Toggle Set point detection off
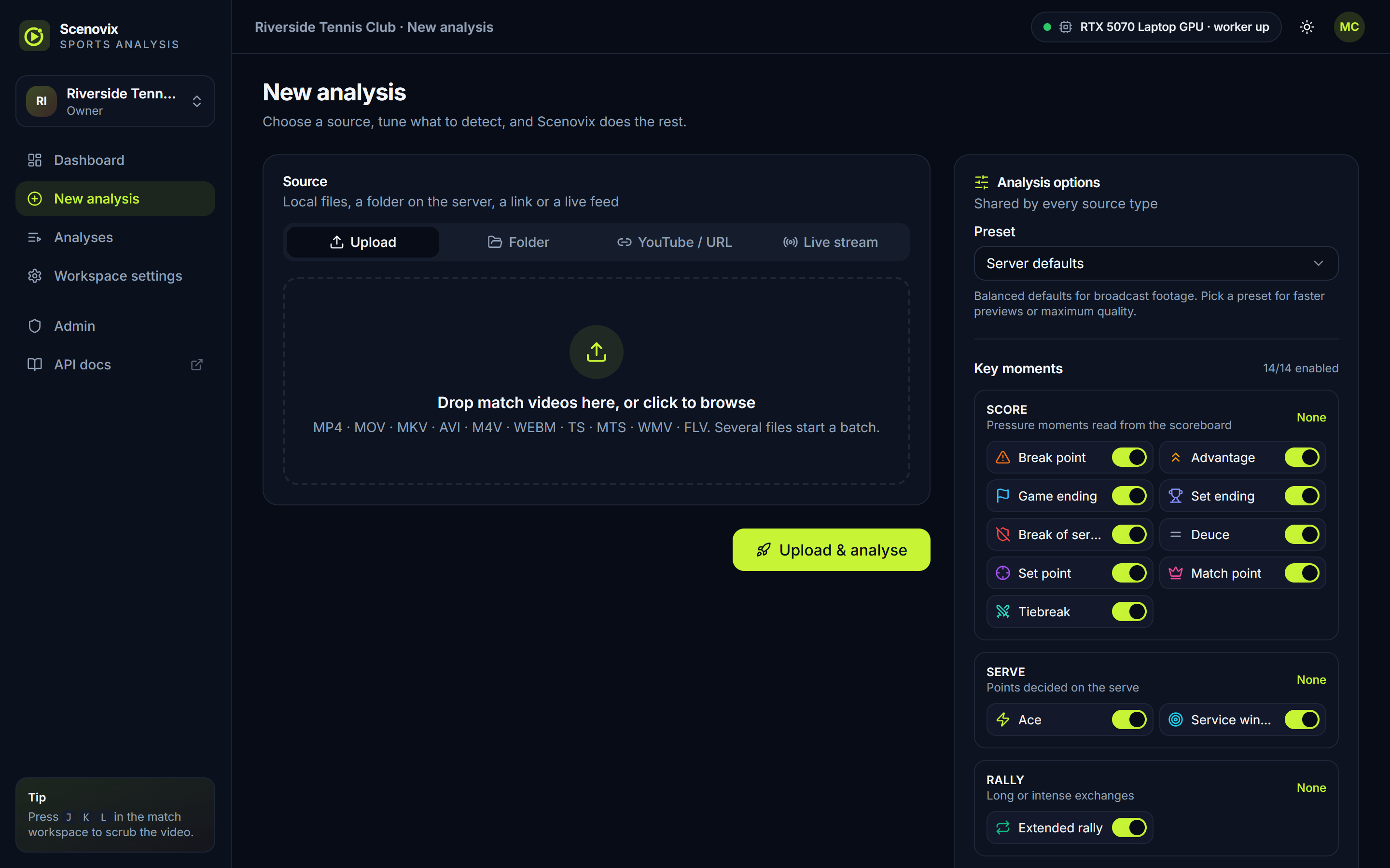1390x868 pixels. [1129, 573]
